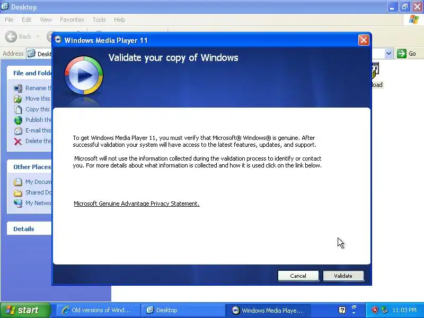Open the Edit menu in Desktop window
This screenshot has height=318, width=424.
[x=26, y=20]
